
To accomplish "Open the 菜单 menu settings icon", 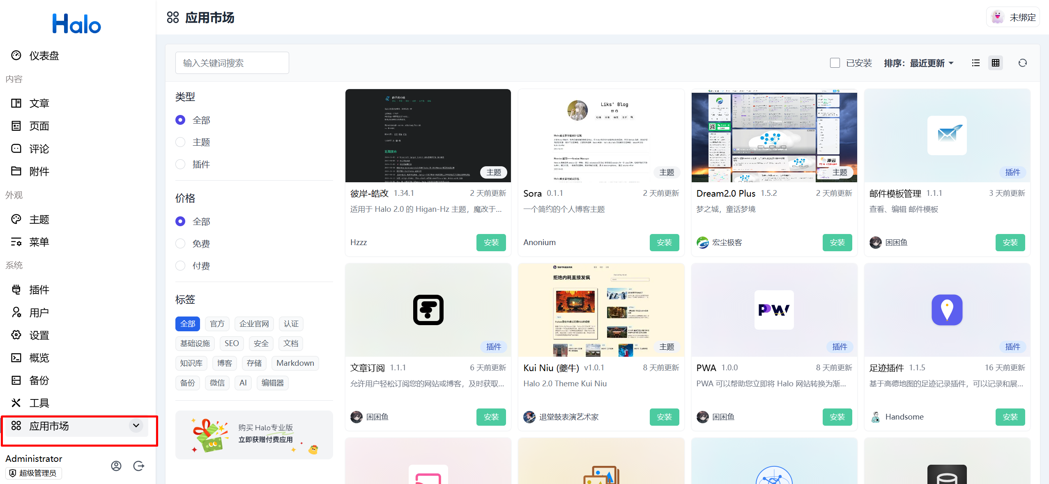I will 16,242.
